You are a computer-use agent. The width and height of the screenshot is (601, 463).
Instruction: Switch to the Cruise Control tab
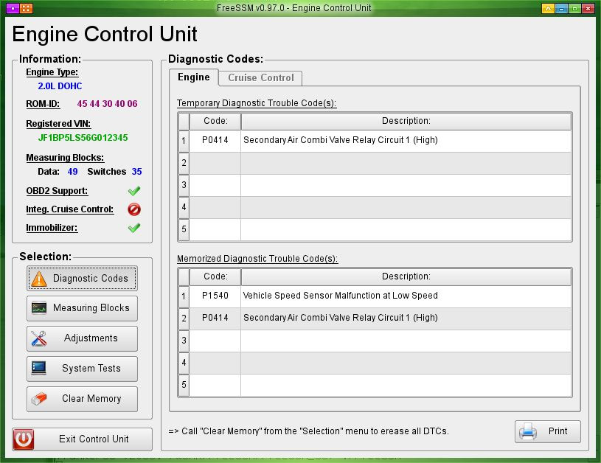260,78
